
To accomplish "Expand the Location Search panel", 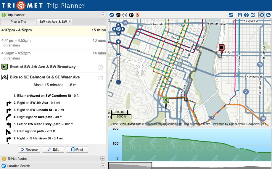I will coord(102,166).
